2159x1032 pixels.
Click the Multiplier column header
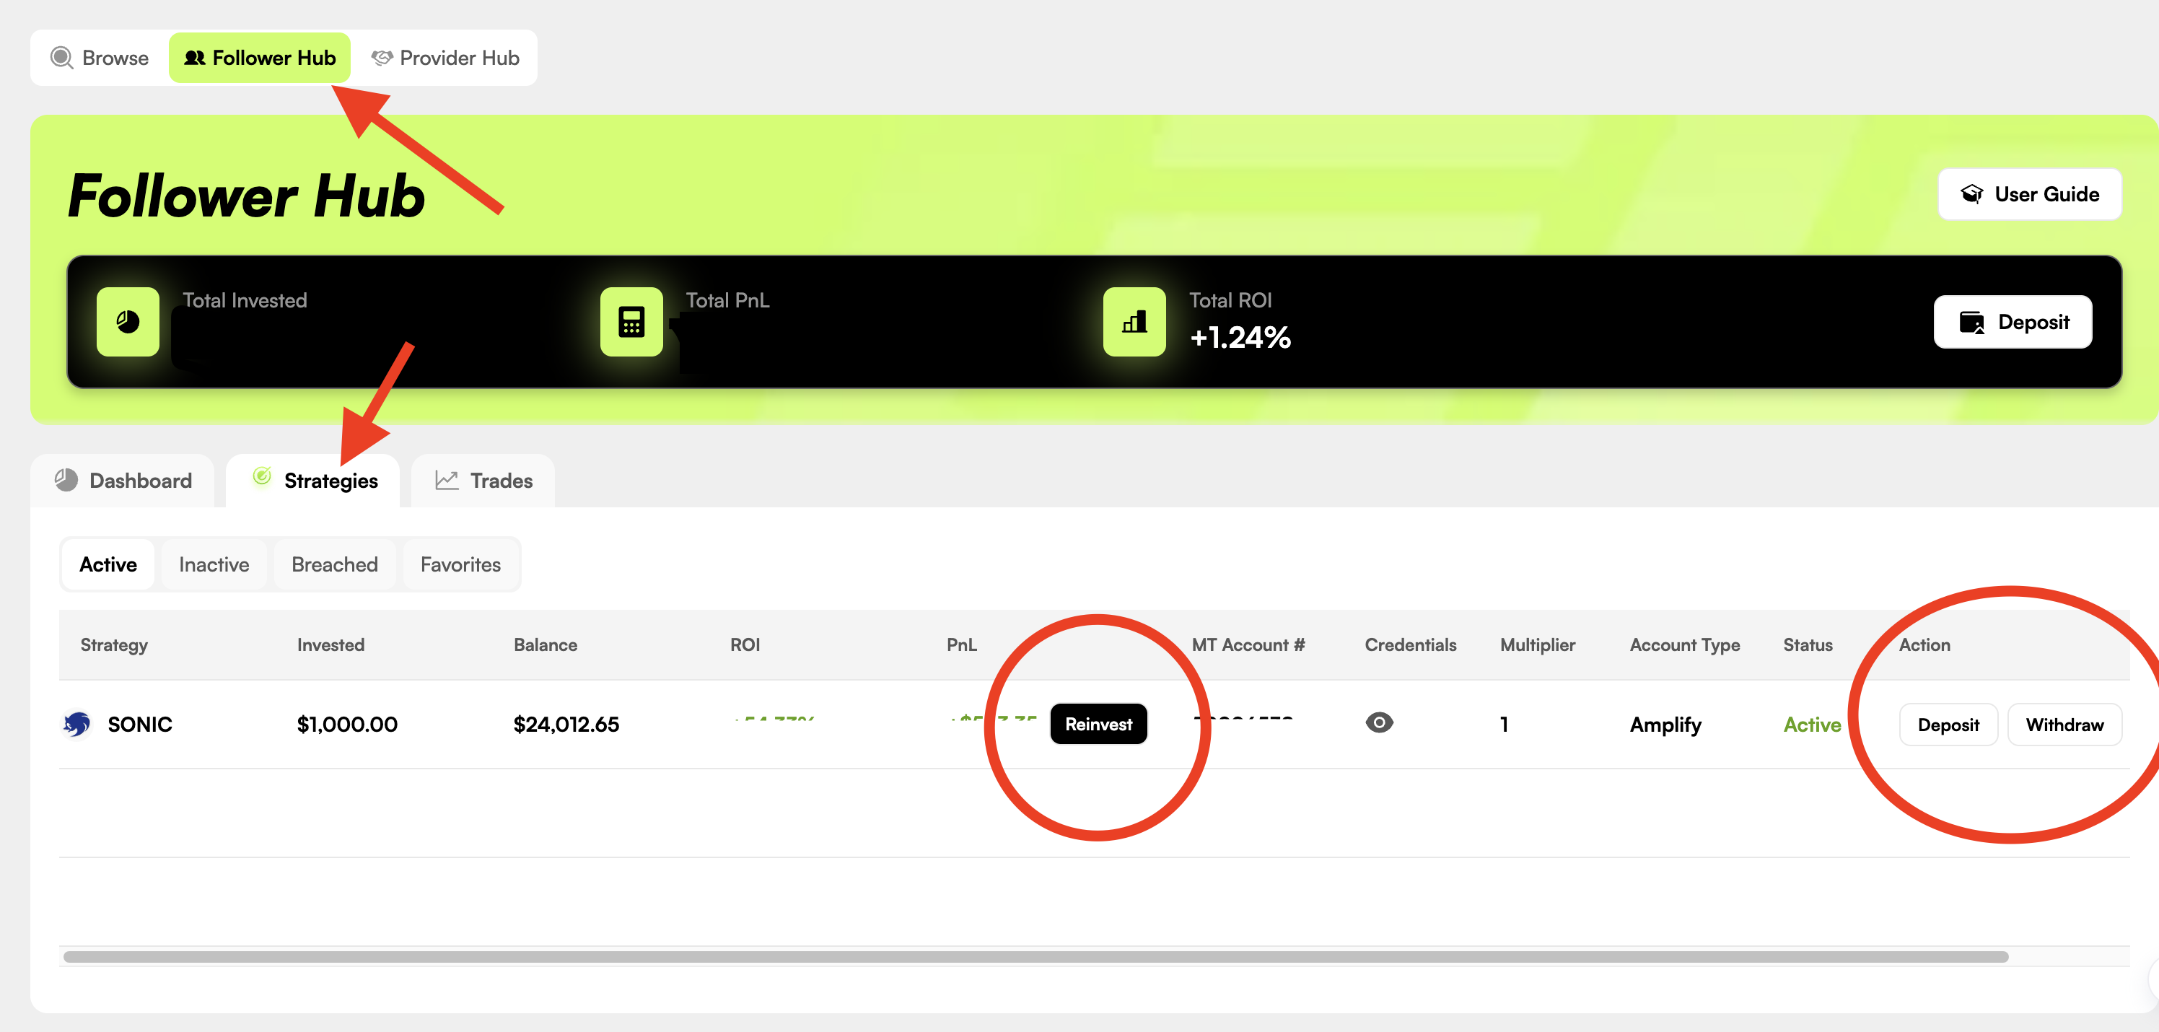pyautogui.click(x=1537, y=644)
